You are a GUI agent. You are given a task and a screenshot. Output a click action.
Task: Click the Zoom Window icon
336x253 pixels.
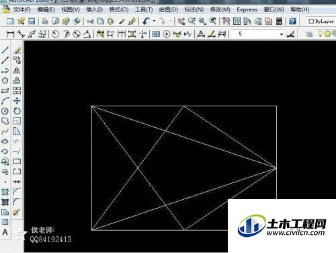(x=202, y=22)
